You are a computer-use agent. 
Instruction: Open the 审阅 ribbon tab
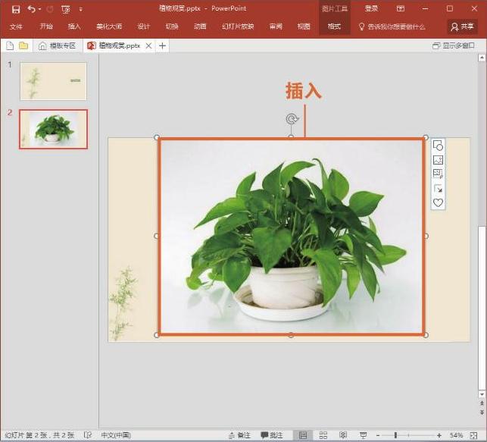[276, 27]
